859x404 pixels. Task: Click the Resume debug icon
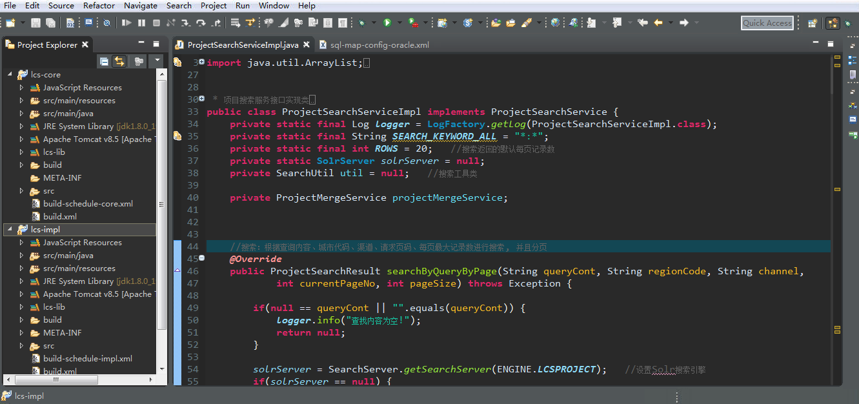126,23
